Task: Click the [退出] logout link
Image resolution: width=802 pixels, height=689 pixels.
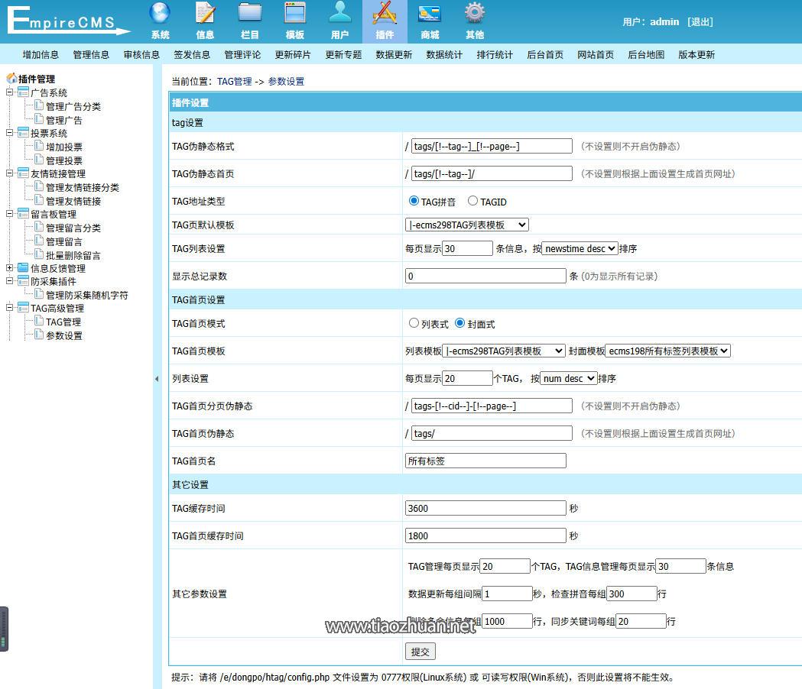Action: click(700, 22)
